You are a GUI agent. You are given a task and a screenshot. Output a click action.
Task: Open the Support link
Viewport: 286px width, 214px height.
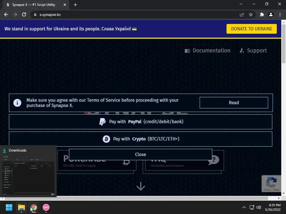click(253, 51)
